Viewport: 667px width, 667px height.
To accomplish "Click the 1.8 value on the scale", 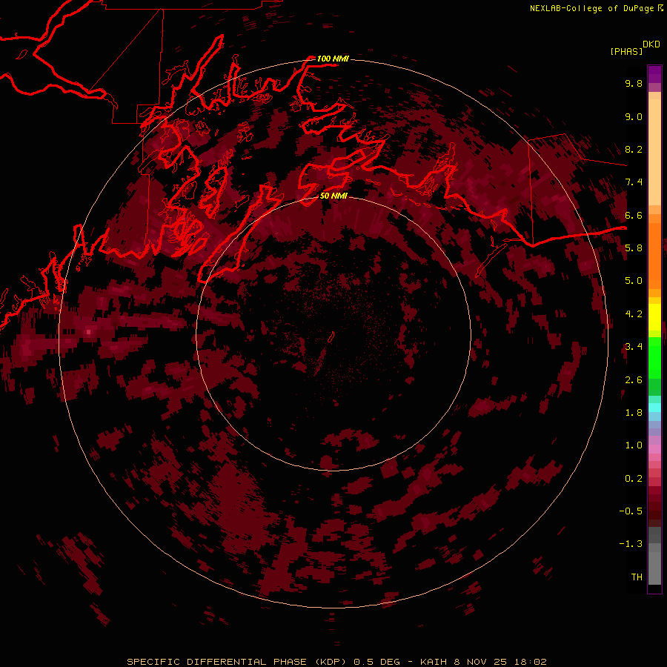I will (x=634, y=413).
